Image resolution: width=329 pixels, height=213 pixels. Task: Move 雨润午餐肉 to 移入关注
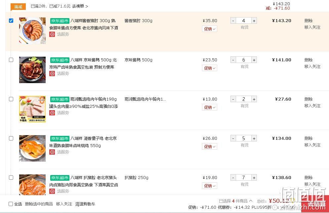click(x=312, y=106)
